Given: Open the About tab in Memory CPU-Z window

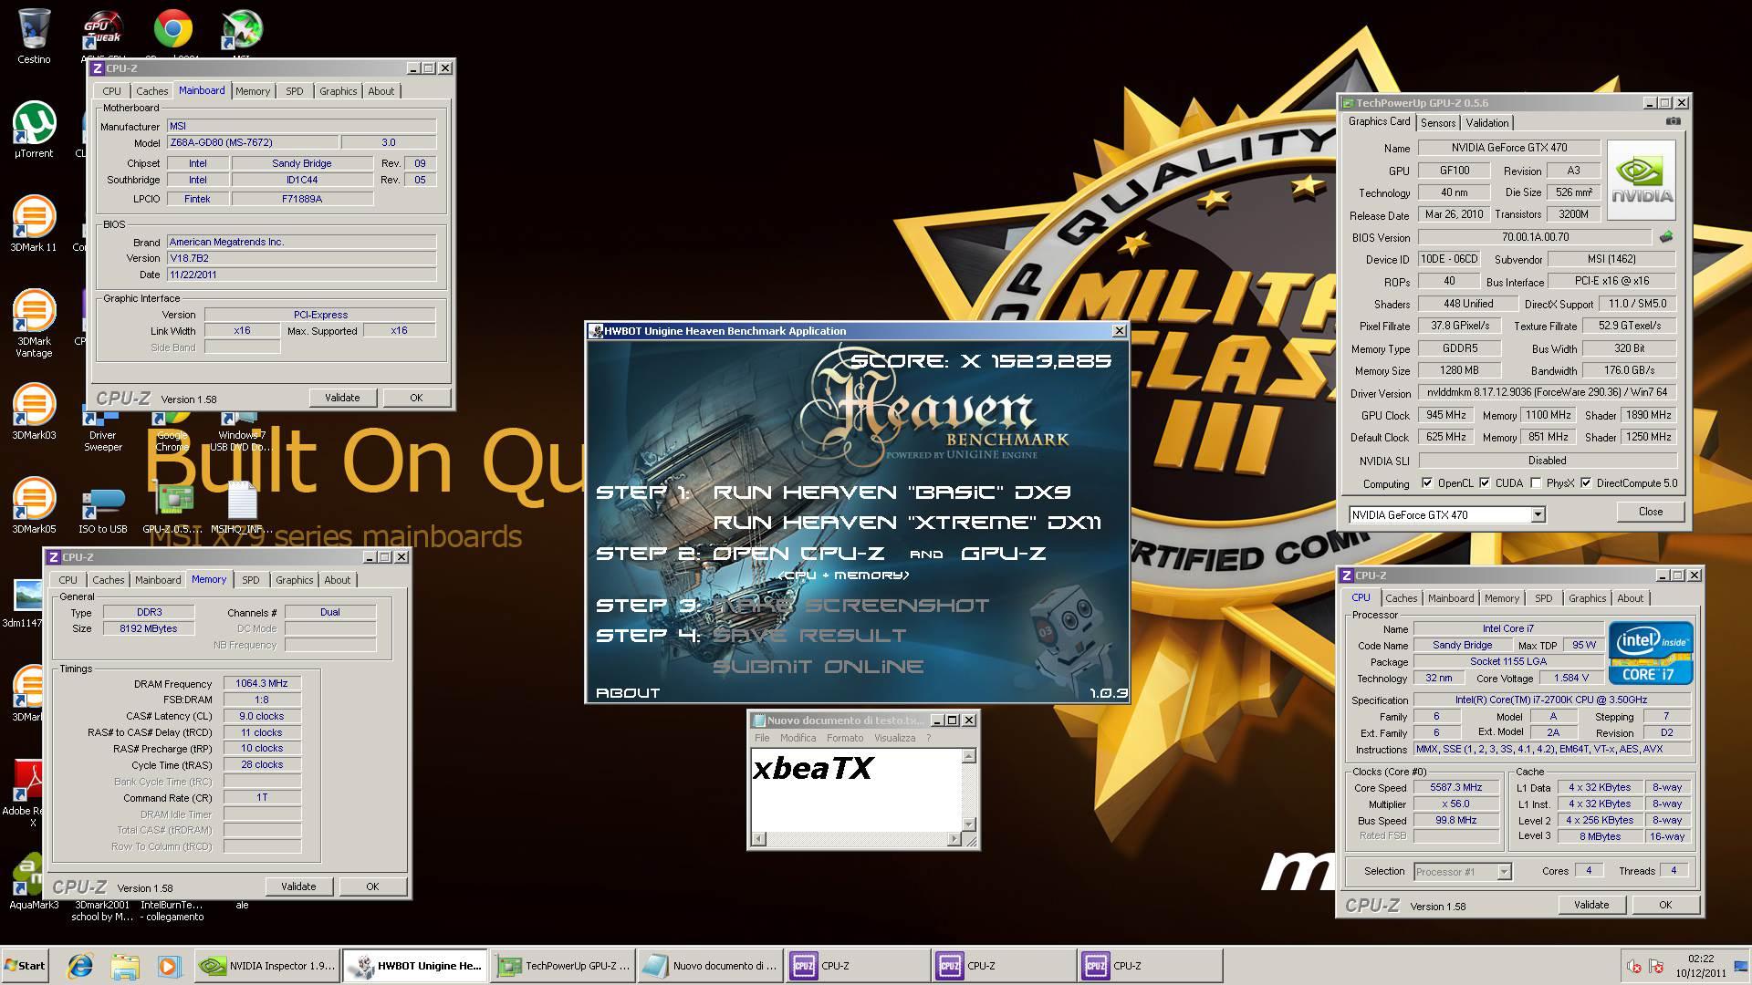Looking at the screenshot, I should pyautogui.click(x=337, y=580).
